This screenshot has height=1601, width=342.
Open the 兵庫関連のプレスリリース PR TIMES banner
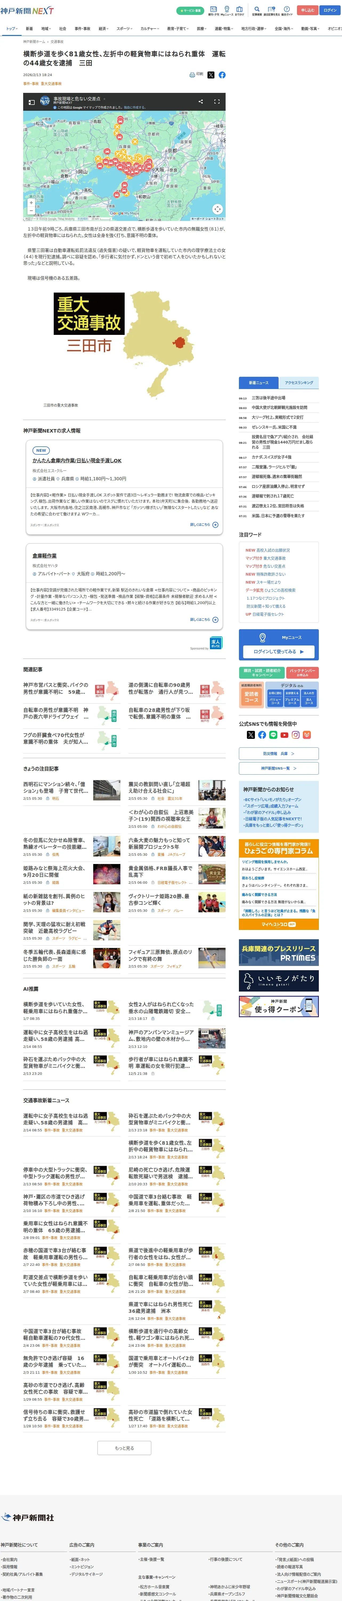tap(279, 952)
